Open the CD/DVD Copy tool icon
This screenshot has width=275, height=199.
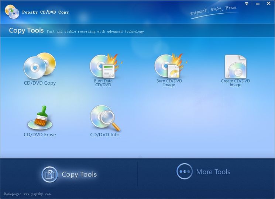(x=40, y=66)
